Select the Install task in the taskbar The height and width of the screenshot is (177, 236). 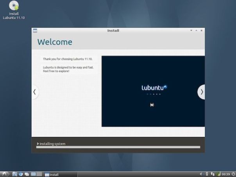pos(61,175)
